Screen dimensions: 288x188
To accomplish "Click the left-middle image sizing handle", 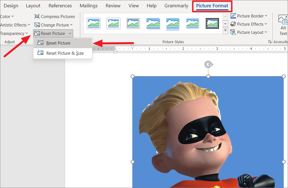I will (133, 162).
